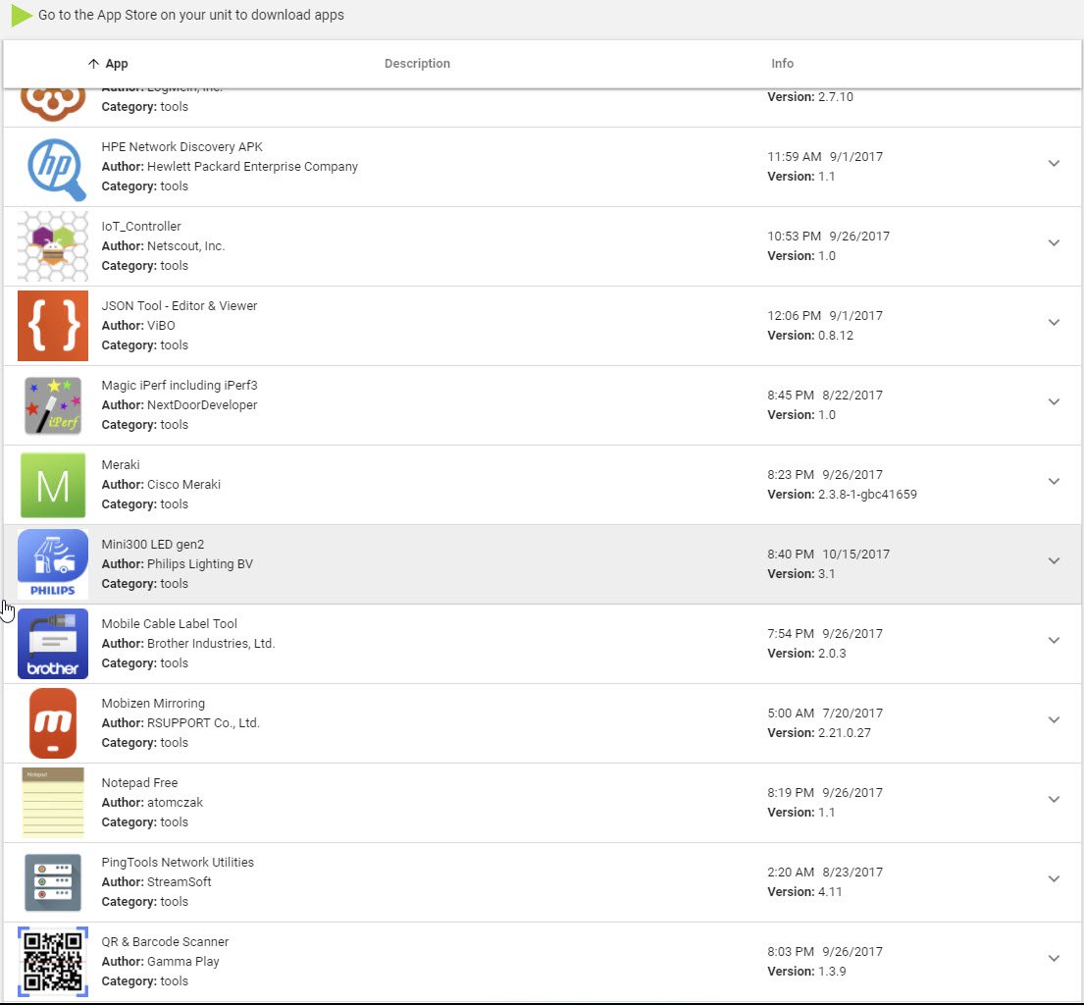Screen dimensions: 1084x1005
Task: Click the Brother Mobile Cable Label Tool icon
Action: (x=53, y=644)
